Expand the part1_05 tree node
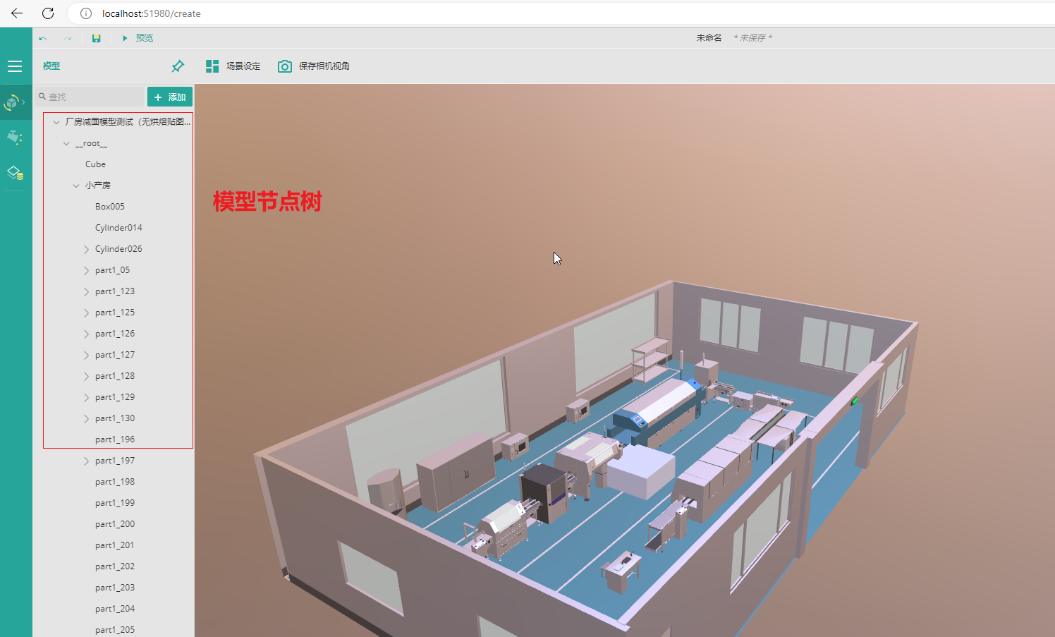The height and width of the screenshot is (637, 1055). [x=85, y=269]
